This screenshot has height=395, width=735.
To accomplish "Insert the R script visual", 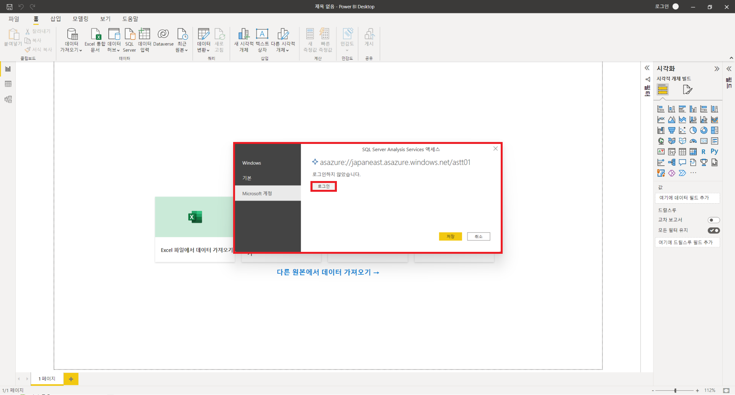I will point(704,152).
